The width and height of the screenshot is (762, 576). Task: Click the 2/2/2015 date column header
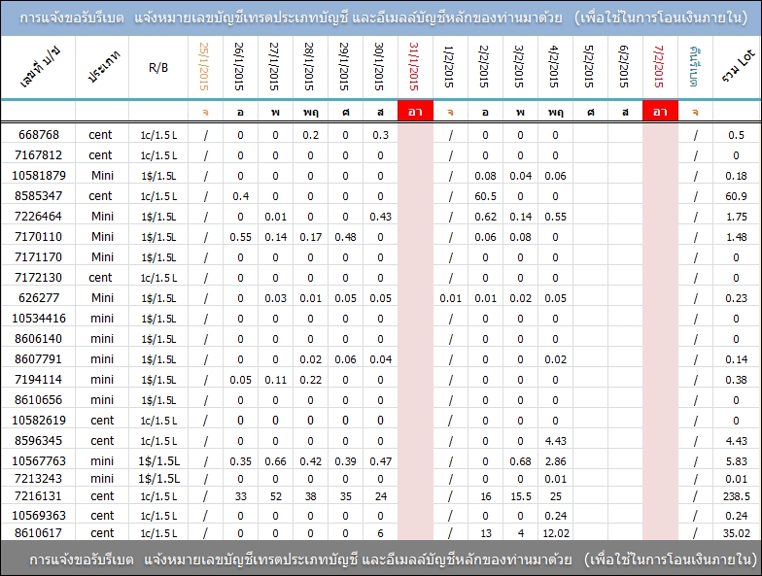click(484, 66)
